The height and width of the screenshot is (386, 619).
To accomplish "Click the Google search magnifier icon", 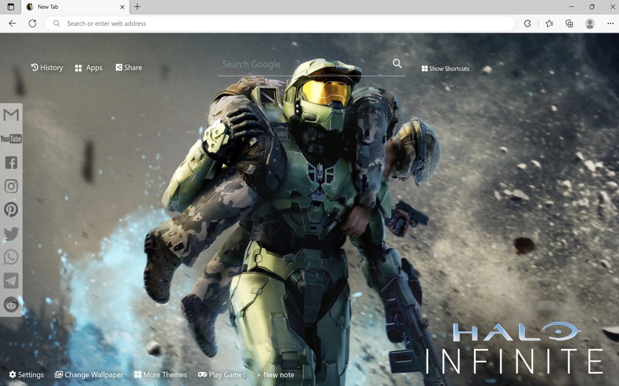I will click(397, 64).
